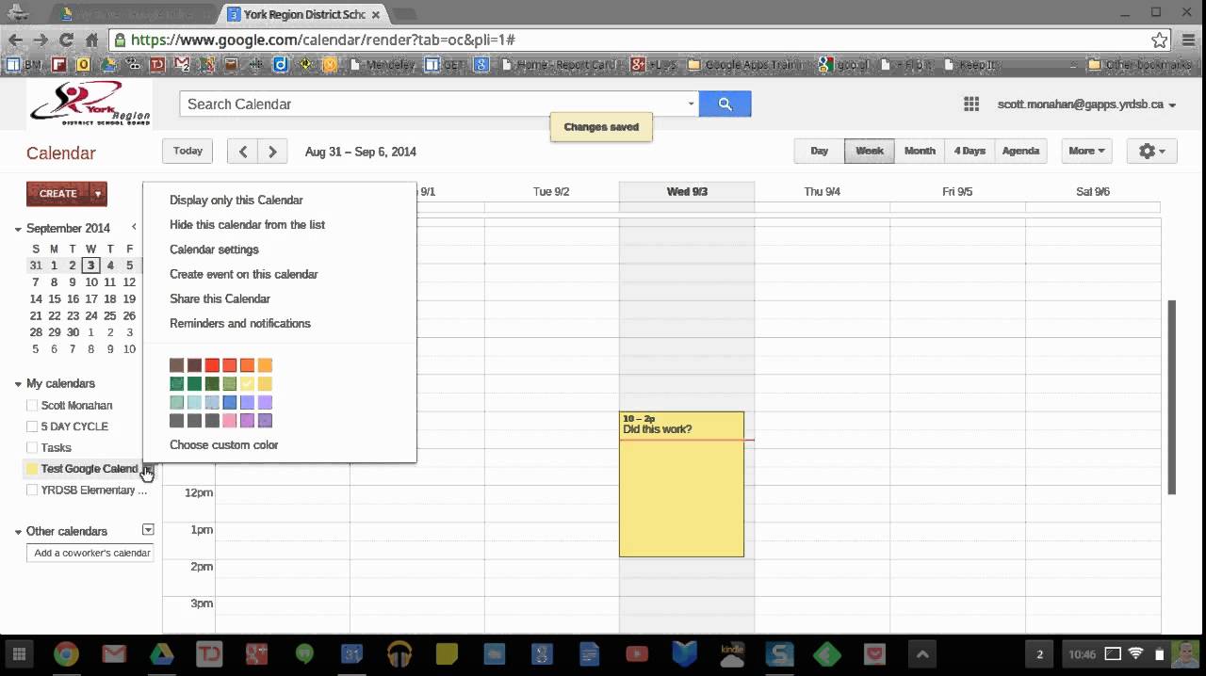Pick the blue color swatch

(230, 403)
